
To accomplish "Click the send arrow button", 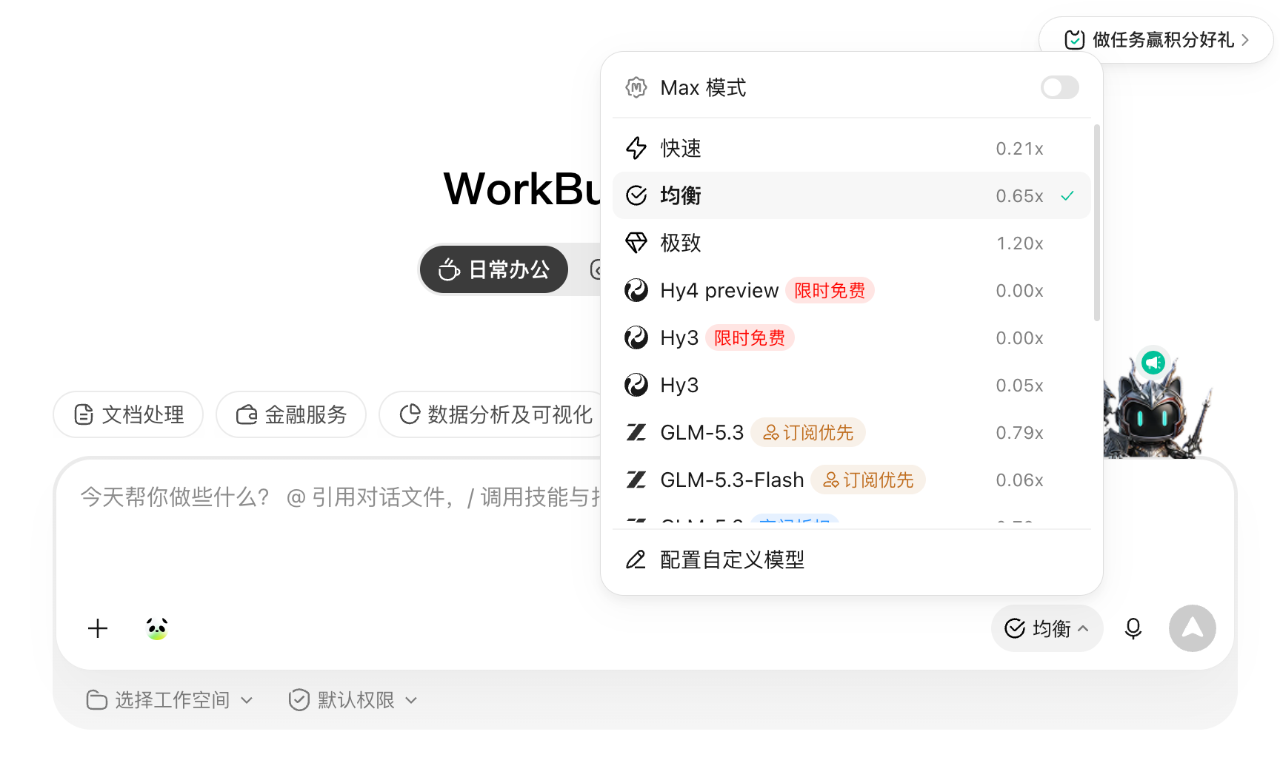I will pos(1193,628).
